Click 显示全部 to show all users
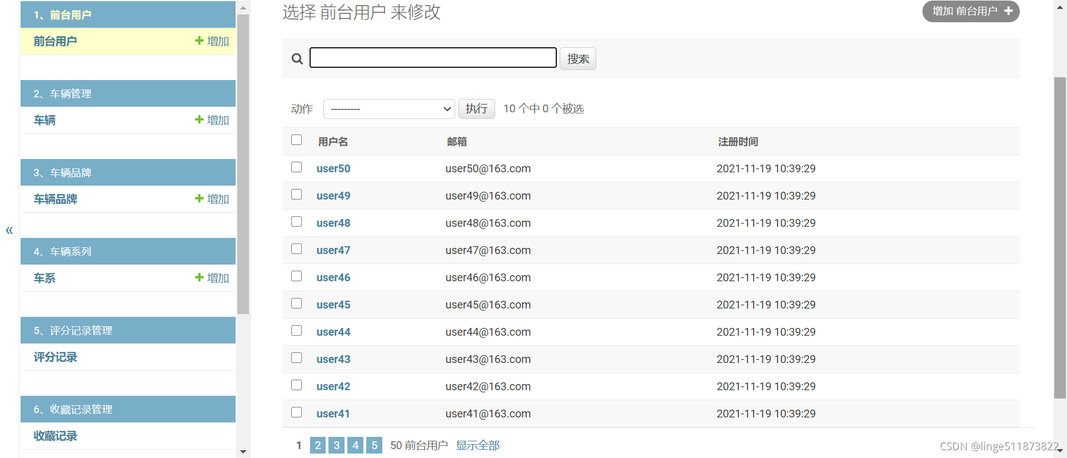 point(478,445)
